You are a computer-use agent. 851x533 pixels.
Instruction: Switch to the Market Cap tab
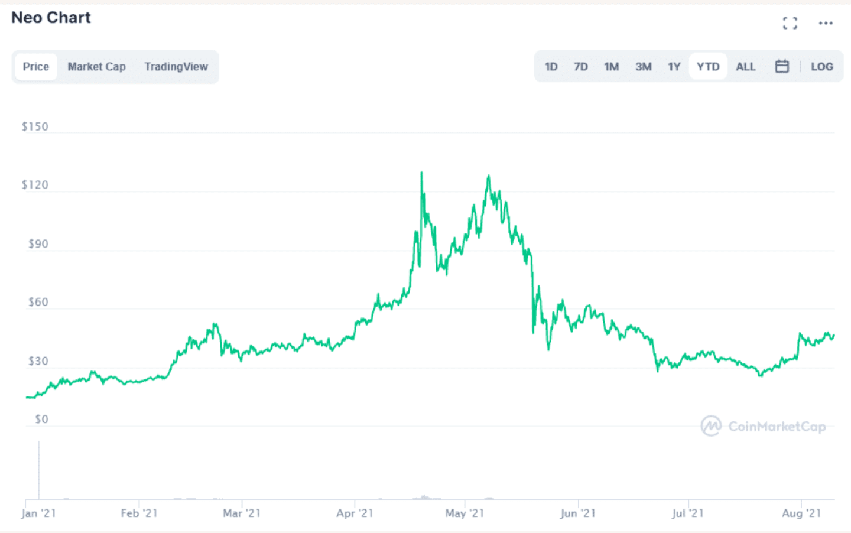(x=96, y=67)
